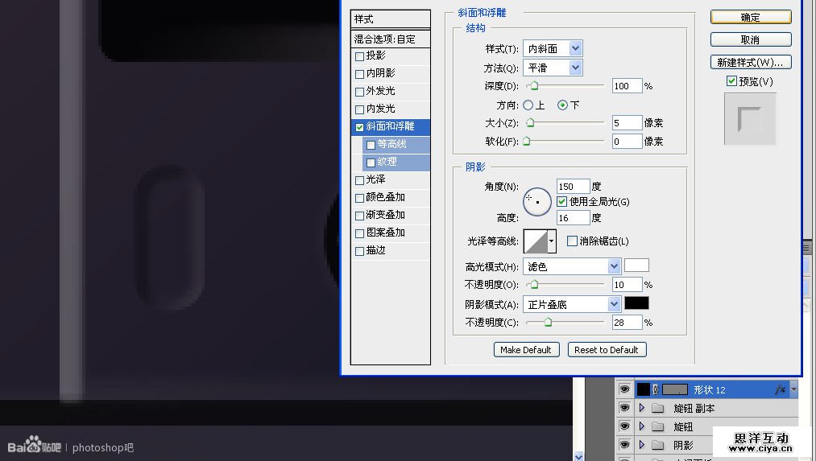Open the 样式 dropdown showing 内斜面
The width and height of the screenshot is (816, 461).
coord(552,49)
